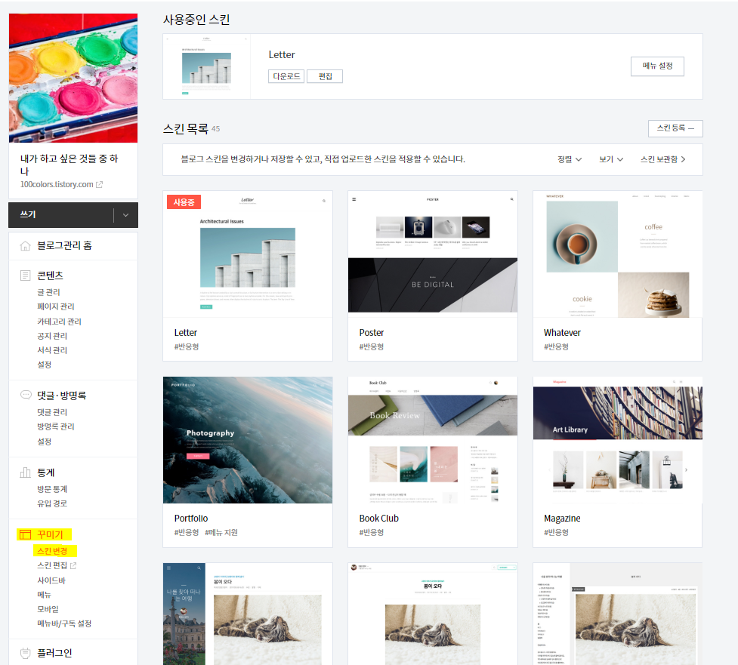Screen dimensions: 738x665
Task: Open 서식 관리 menu item
Action: (52, 350)
